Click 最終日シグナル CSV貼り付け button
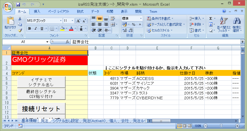Screen dimensions: 247x131 click(x=41, y=94)
